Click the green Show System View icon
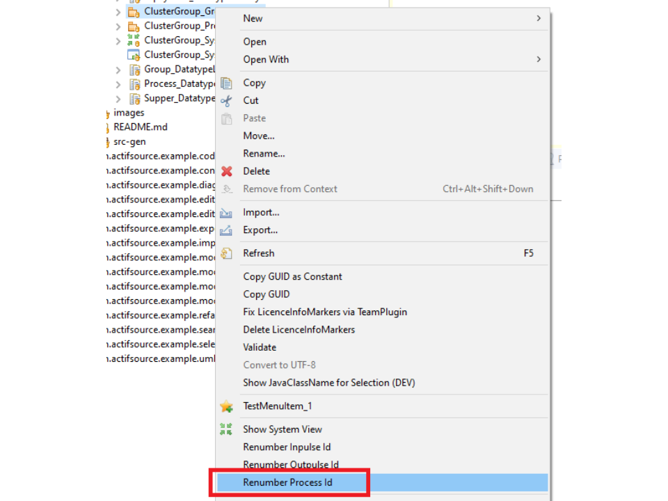668x501 pixels. tap(226, 429)
